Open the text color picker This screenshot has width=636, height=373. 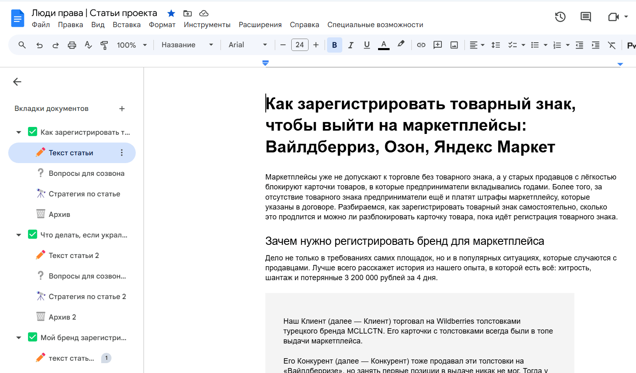click(x=383, y=45)
